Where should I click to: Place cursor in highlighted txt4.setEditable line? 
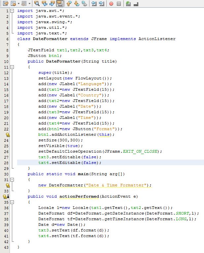(111, 163)
